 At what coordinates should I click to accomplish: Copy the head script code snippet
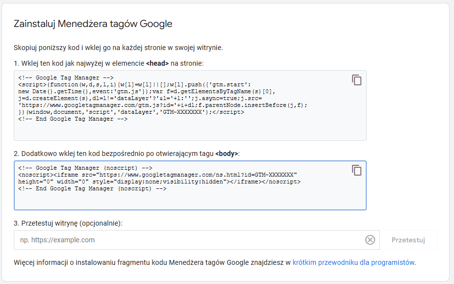point(356,80)
